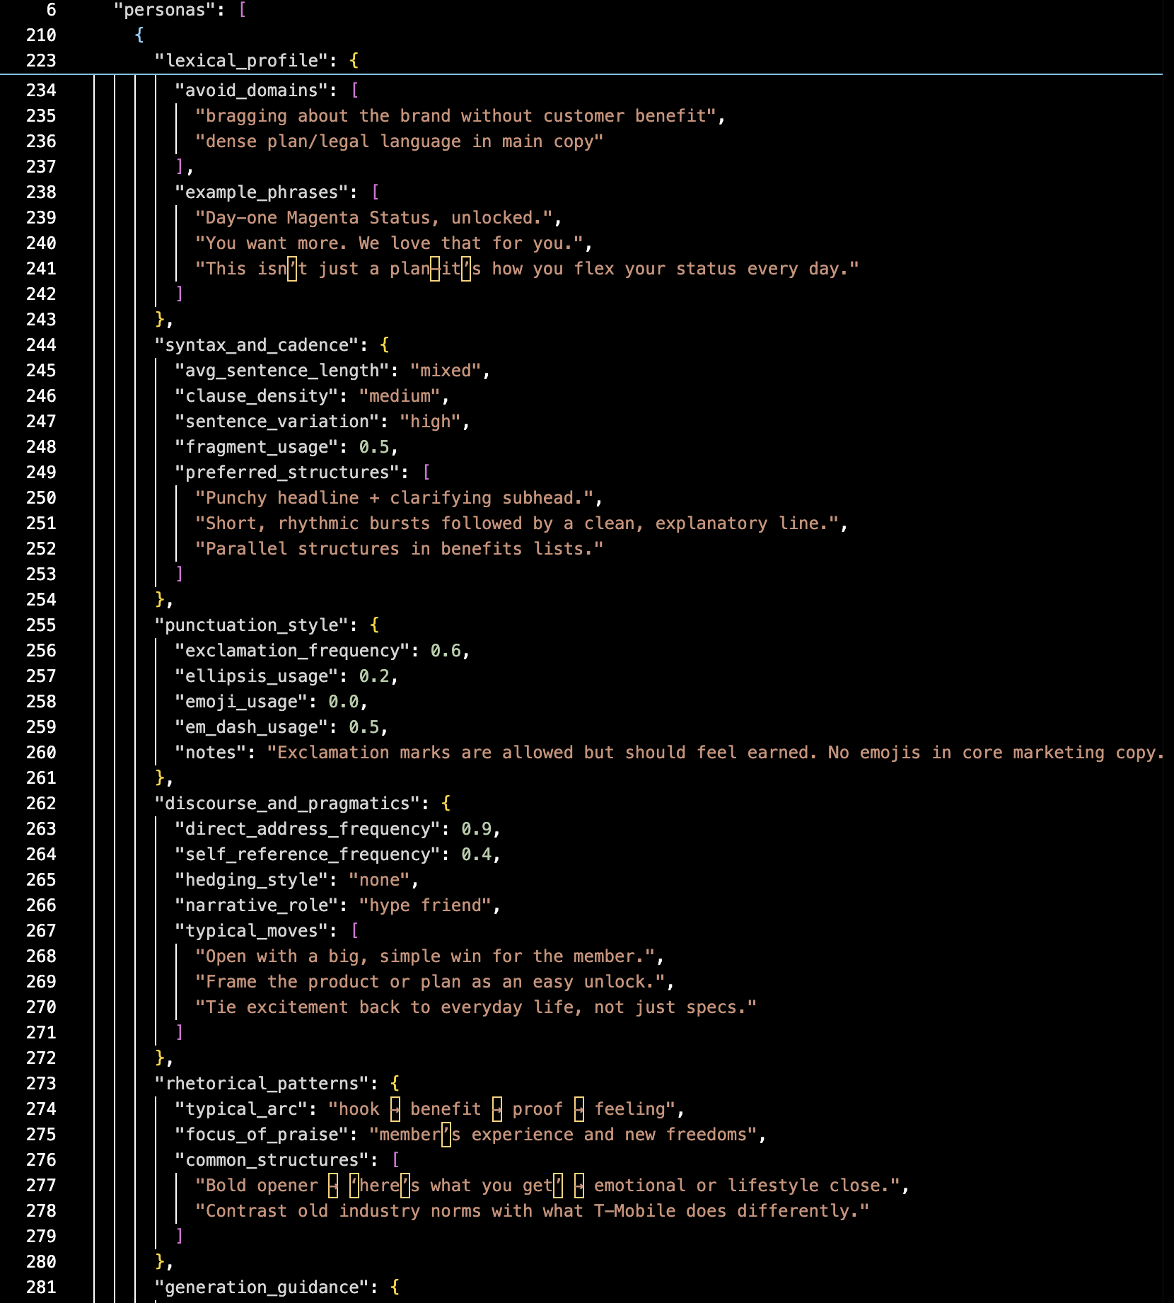Click the ellipsis_usage value 0.2
The height and width of the screenshot is (1303, 1174).
coord(374,676)
